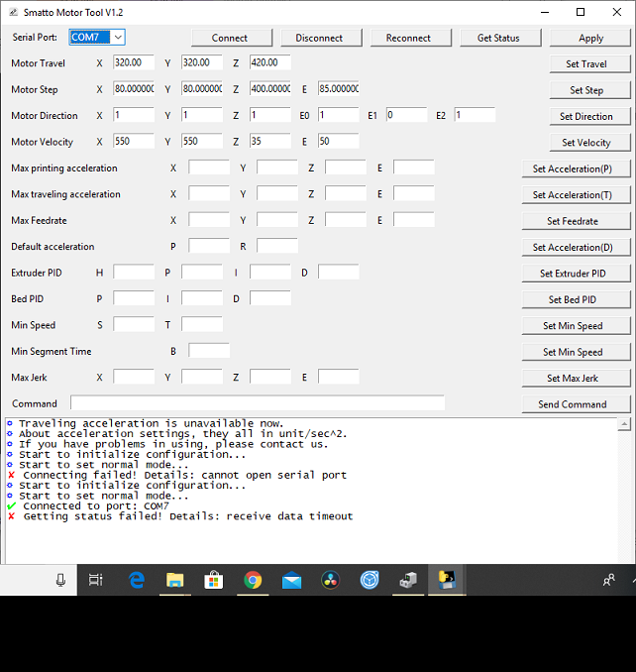Click the active Smatto tool taskbar icon
The height and width of the screenshot is (672, 636).
tap(447, 580)
